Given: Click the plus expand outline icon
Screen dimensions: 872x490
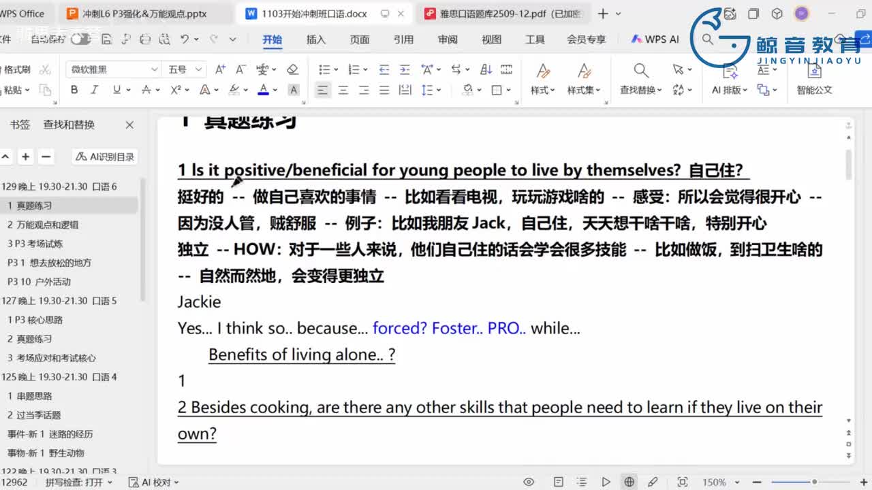Looking at the screenshot, I should coord(25,157).
